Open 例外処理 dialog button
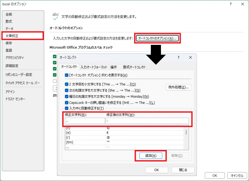 (x=178, y=87)
